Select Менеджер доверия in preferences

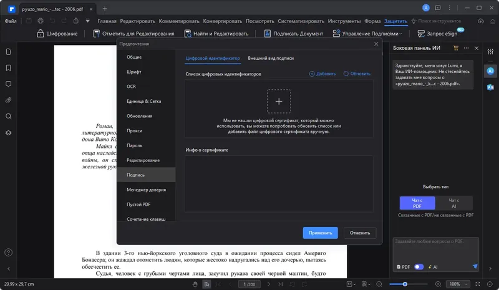pyautogui.click(x=146, y=190)
